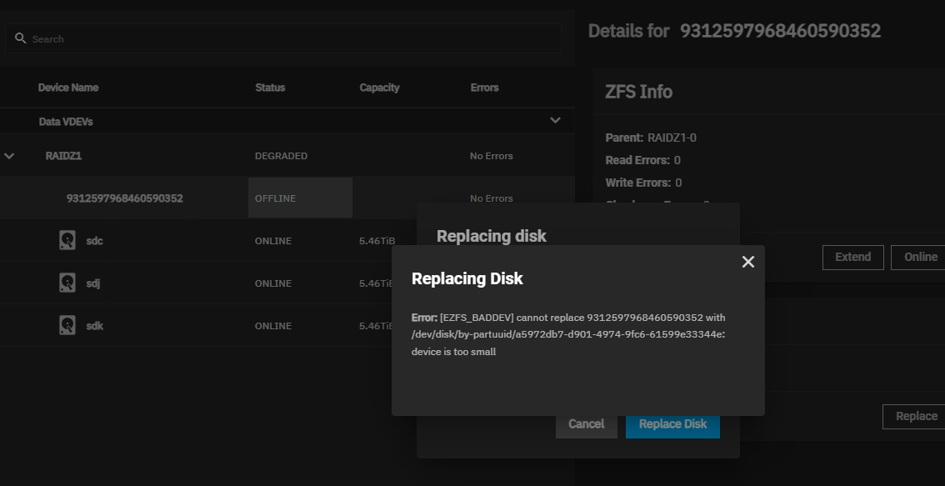Image resolution: width=945 pixels, height=486 pixels.
Task: Collapse the RAIDZ1 vdev row
Action: coord(9,156)
